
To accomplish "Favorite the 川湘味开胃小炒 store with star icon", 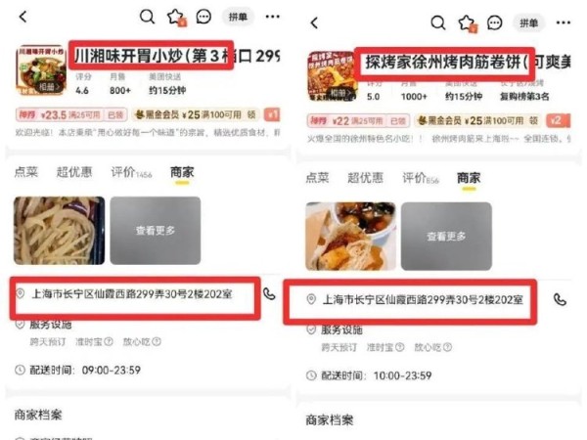I will [x=175, y=17].
